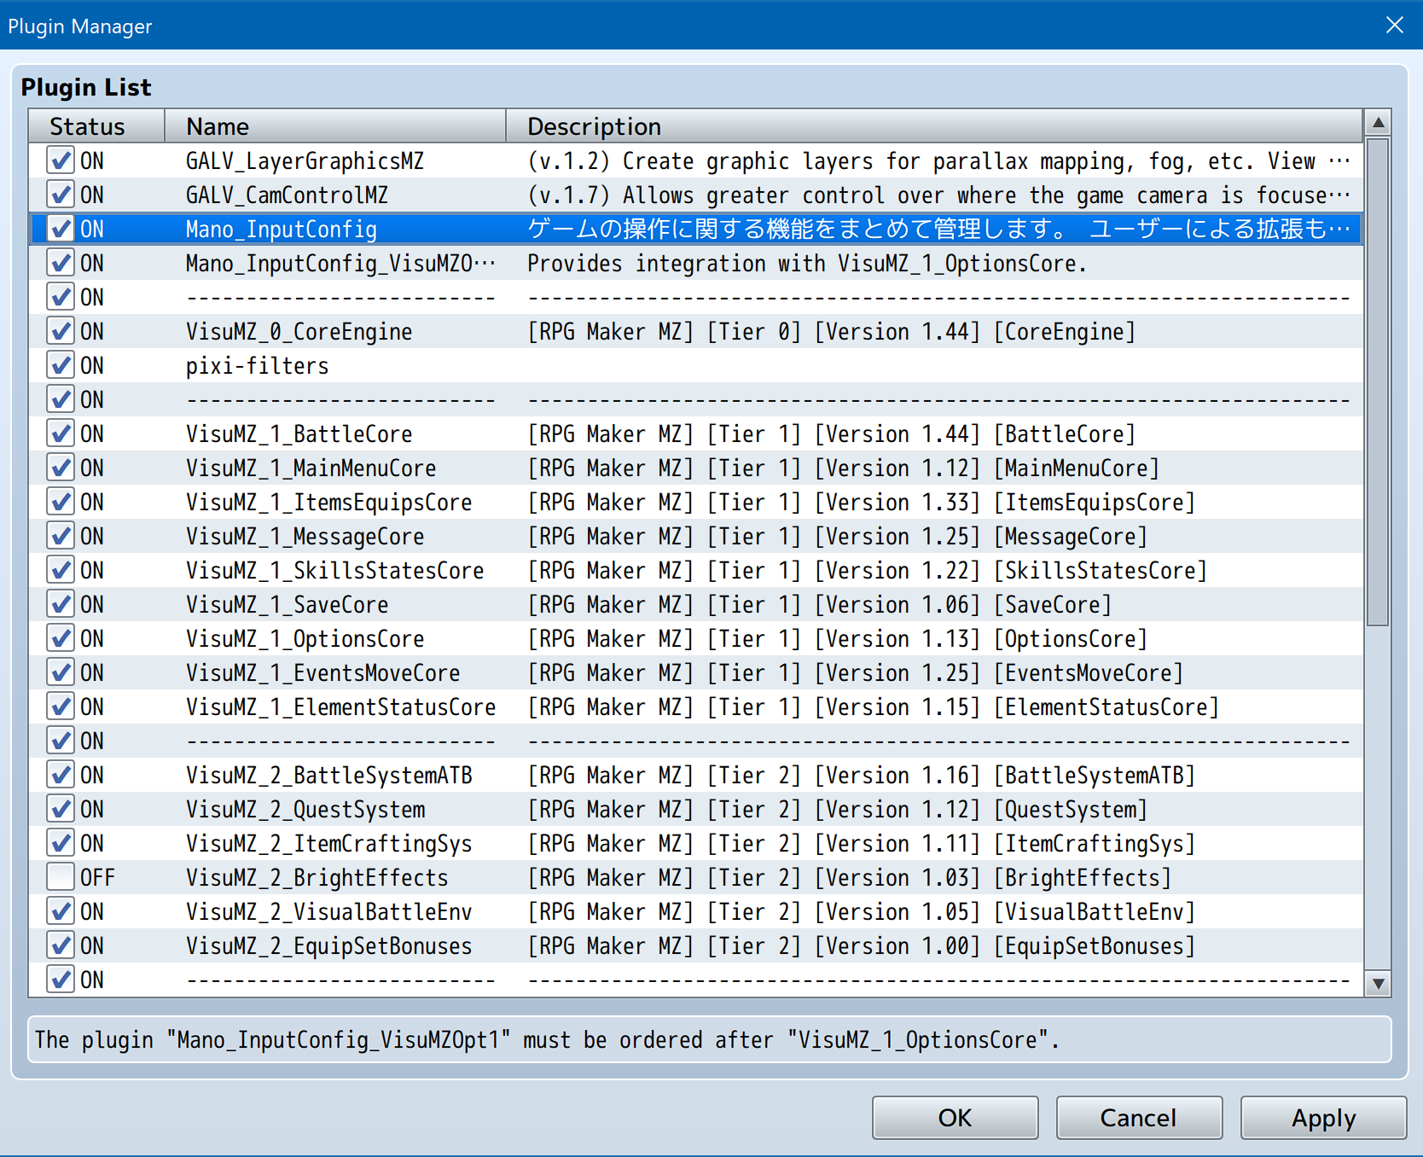Viewport: 1423px width, 1157px height.
Task: Select the VisuMZ_1_BattleCore plugin name
Action: coord(299,433)
